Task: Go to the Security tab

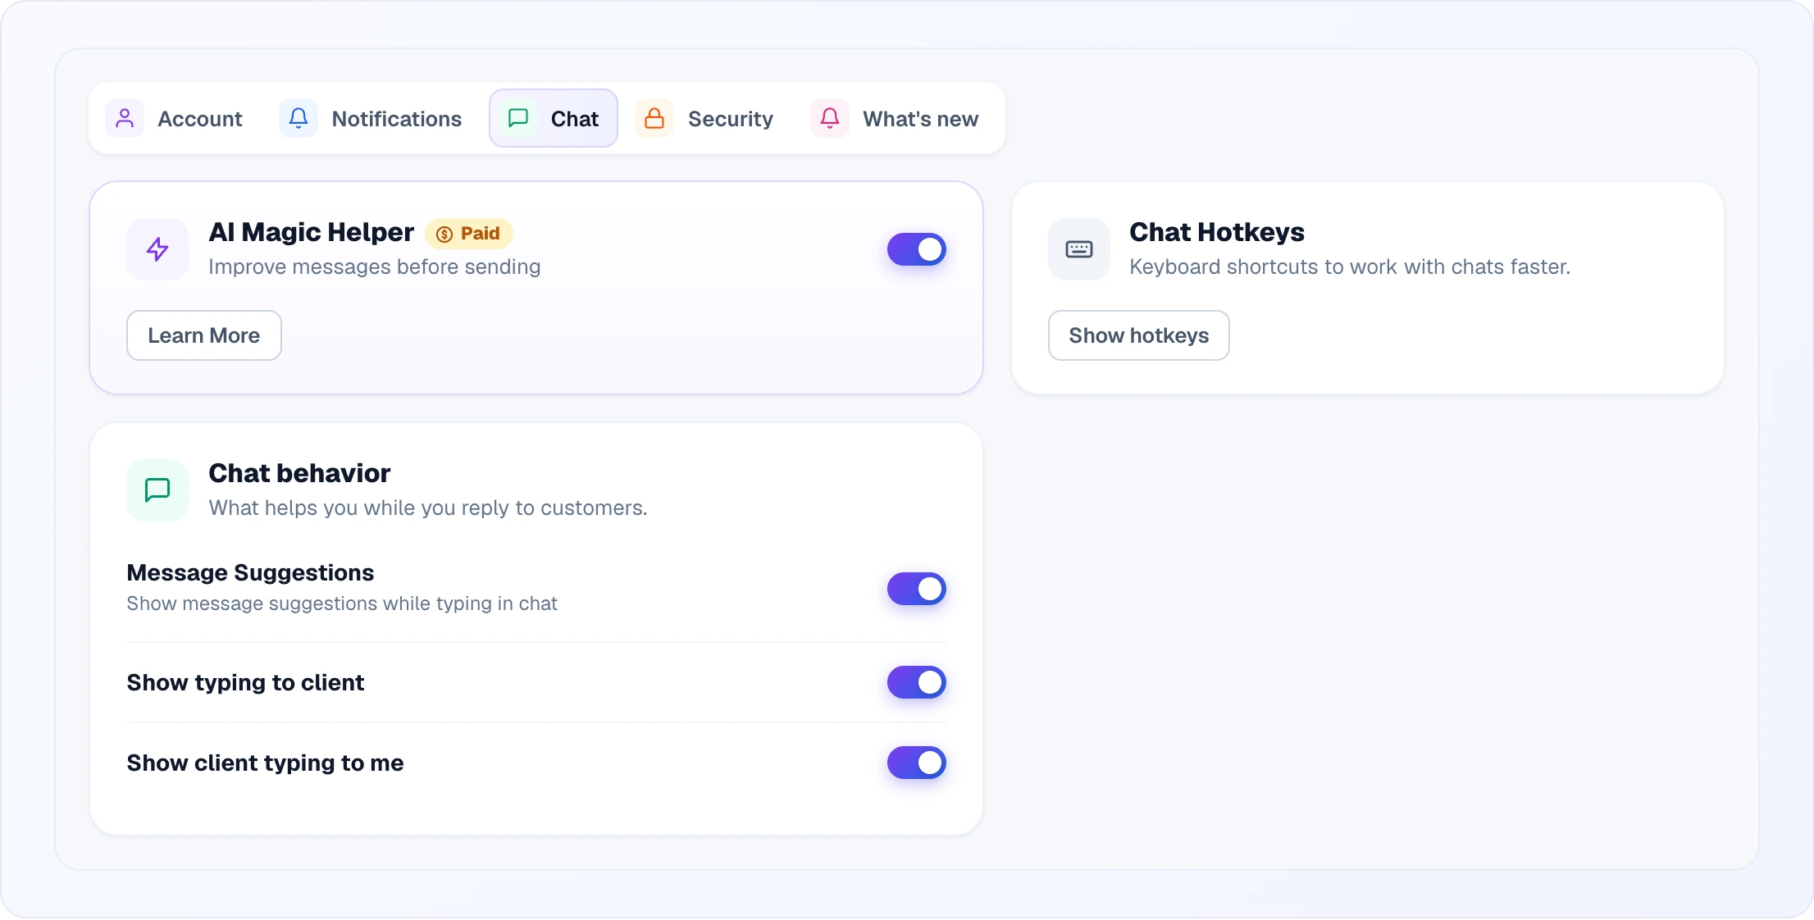Action: point(704,118)
